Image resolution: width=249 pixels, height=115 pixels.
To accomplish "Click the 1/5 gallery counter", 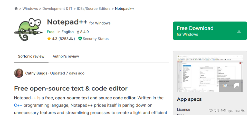I will pos(225,86).
